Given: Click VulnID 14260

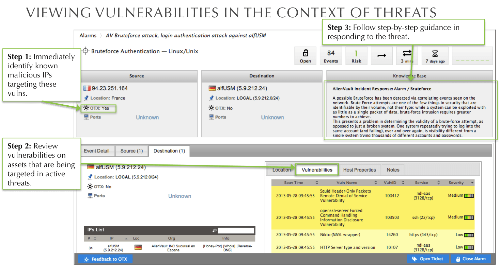Looking at the screenshot, I should [x=392, y=235].
